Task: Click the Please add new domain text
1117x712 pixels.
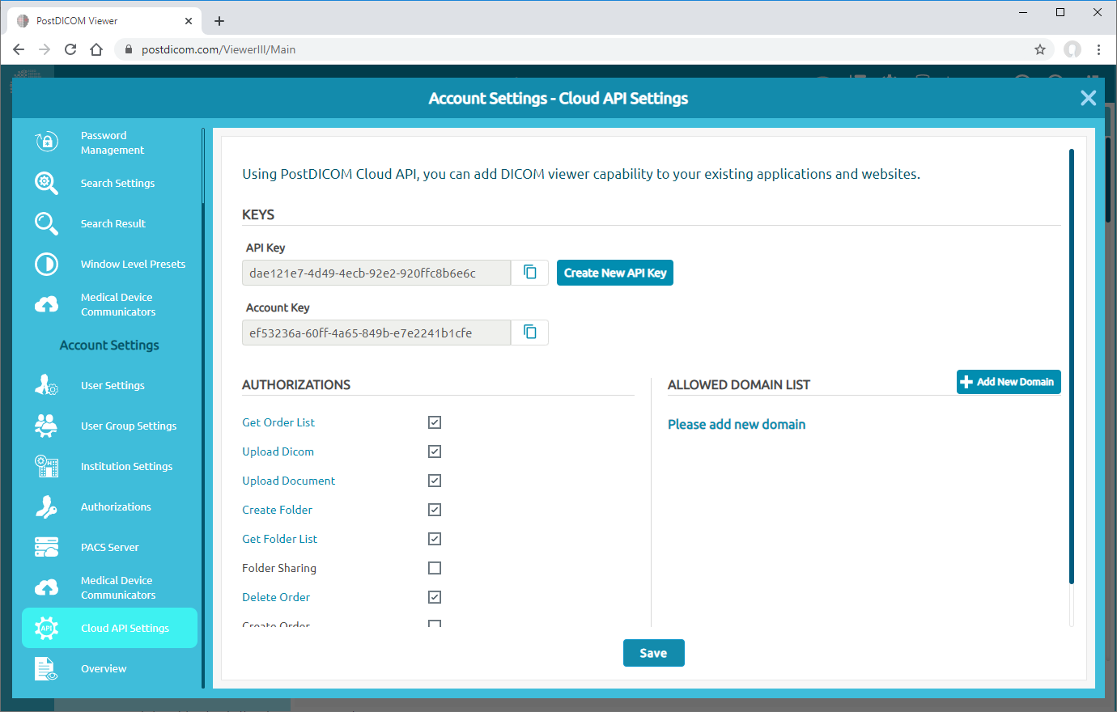Action: (737, 424)
